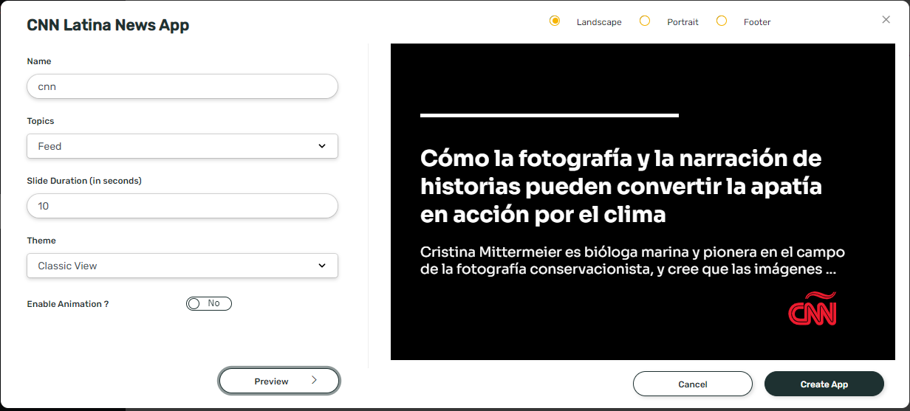Image resolution: width=910 pixels, height=411 pixels.
Task: Cancel the app creation
Action: 693,384
